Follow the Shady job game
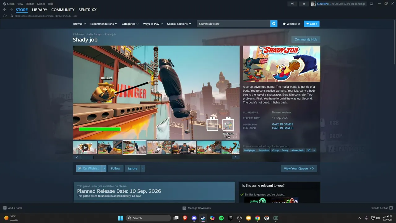Image resolution: width=396 pixels, height=223 pixels. pos(115,168)
